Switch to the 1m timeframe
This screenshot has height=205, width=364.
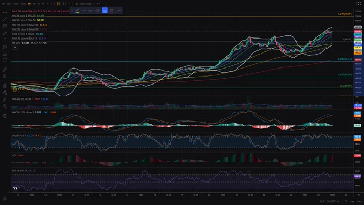3,4
